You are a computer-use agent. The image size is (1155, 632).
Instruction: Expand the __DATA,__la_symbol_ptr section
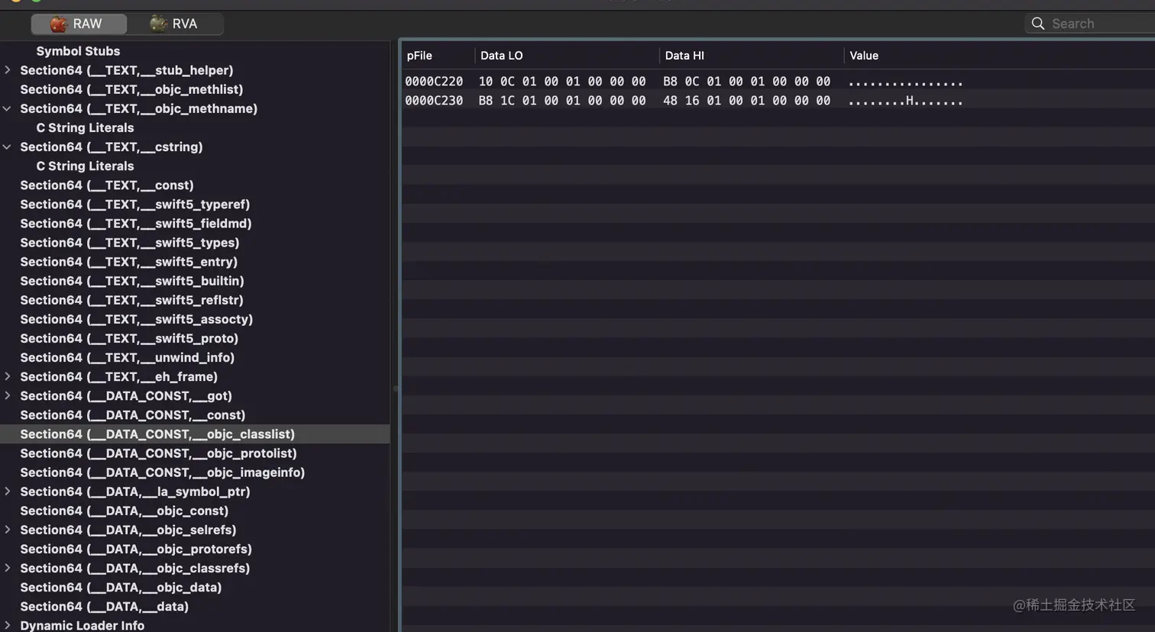point(7,492)
